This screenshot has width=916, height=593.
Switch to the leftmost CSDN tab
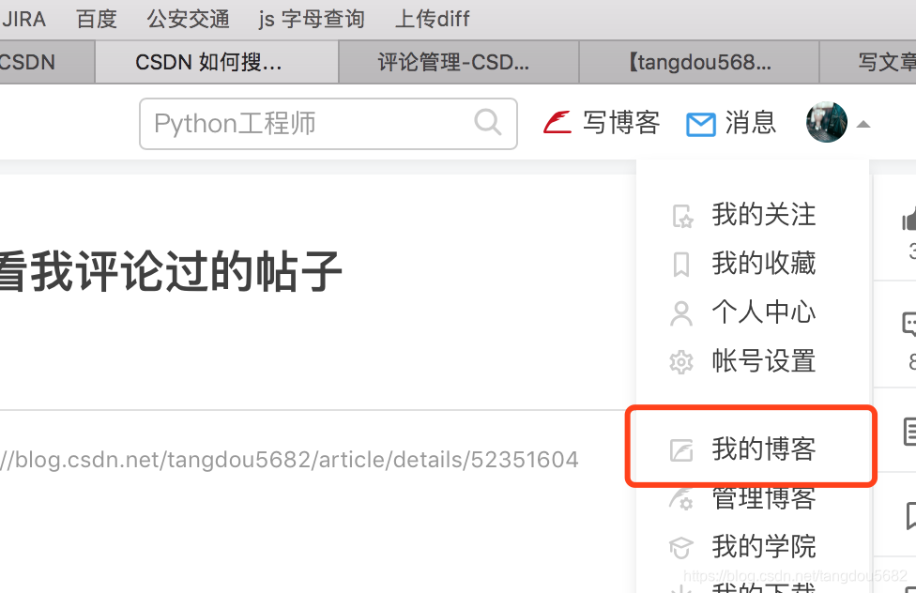pyautogui.click(x=47, y=62)
